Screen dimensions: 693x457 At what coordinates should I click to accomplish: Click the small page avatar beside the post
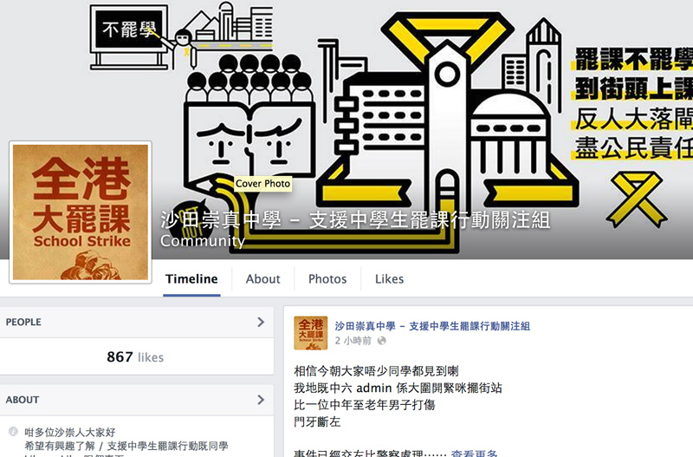pos(311,333)
